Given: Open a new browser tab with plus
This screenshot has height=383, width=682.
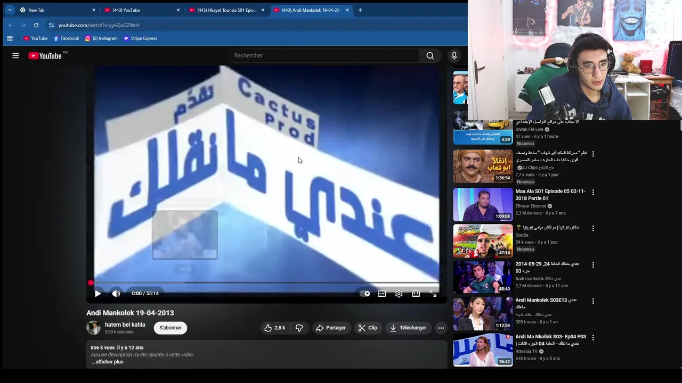Looking at the screenshot, I should point(360,10).
